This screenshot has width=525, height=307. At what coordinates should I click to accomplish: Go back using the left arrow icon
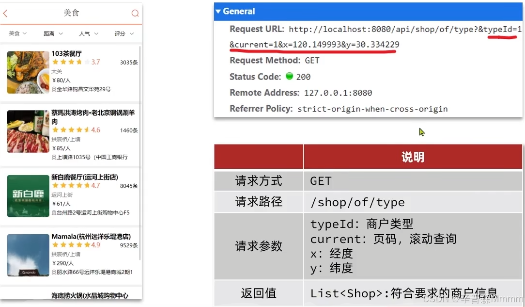click(5, 14)
